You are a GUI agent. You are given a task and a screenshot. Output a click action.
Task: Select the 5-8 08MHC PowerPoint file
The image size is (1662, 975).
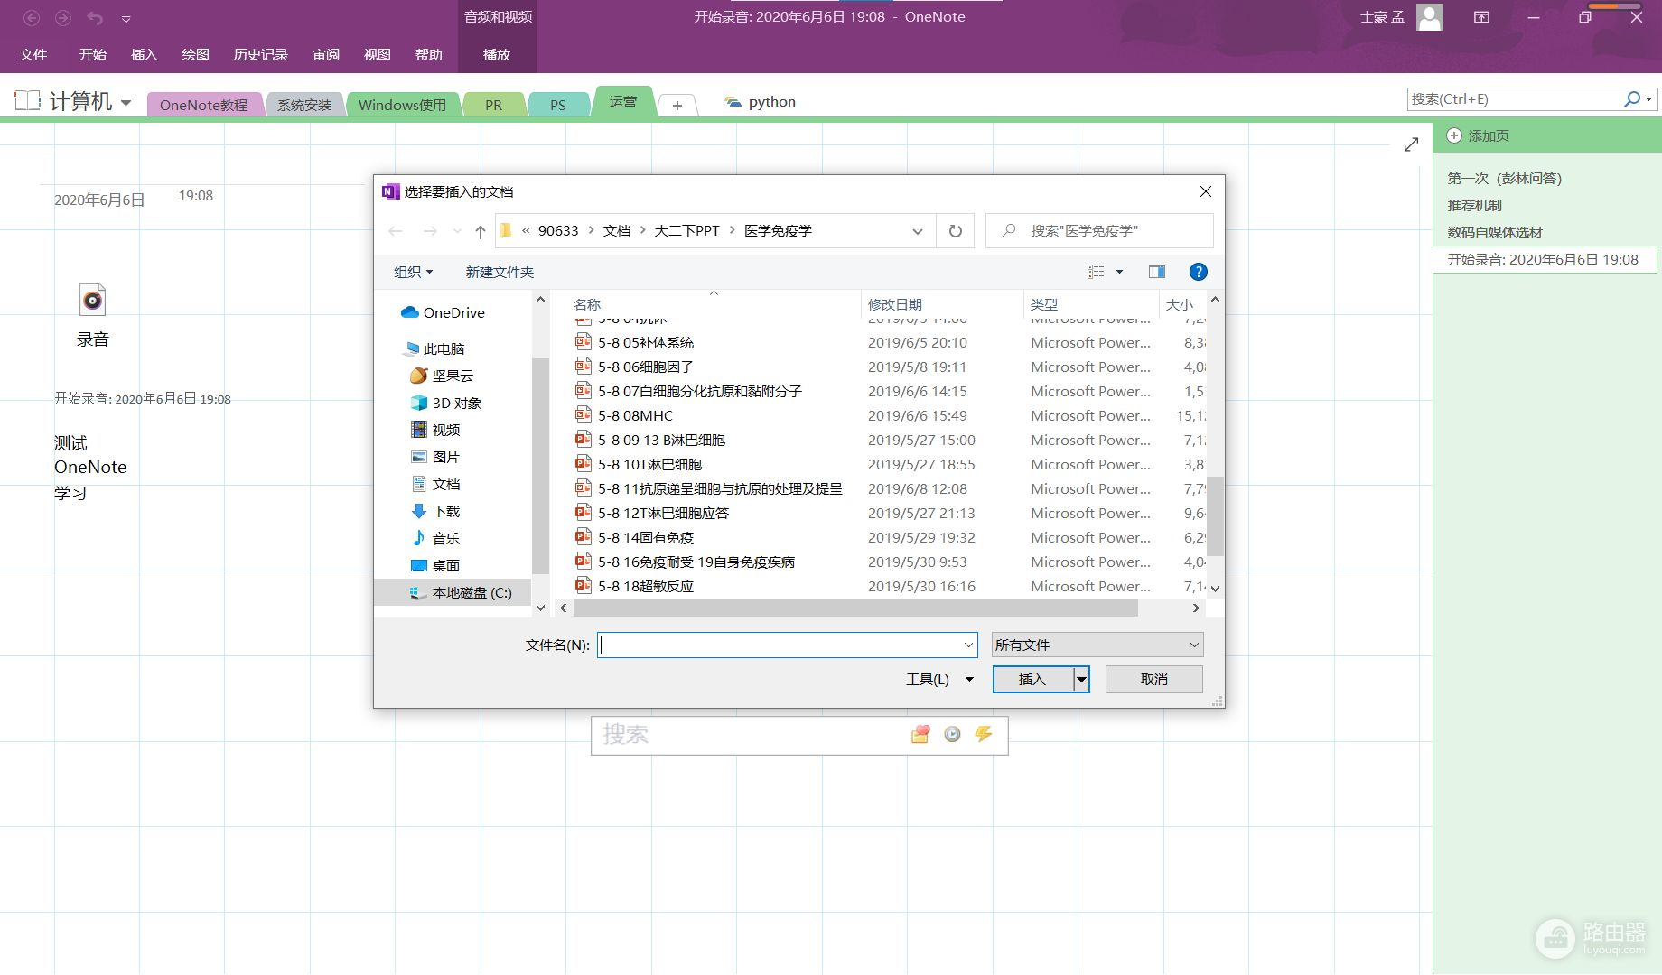(x=635, y=416)
